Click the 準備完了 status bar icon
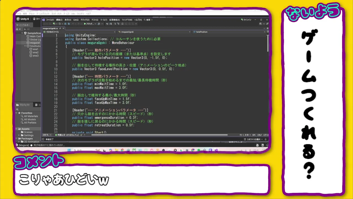This screenshot has height=199, width=353. tap(43, 139)
